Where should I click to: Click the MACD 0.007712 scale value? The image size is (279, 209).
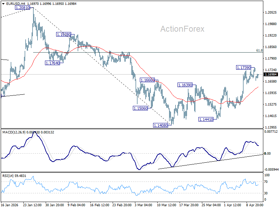tap(271, 132)
